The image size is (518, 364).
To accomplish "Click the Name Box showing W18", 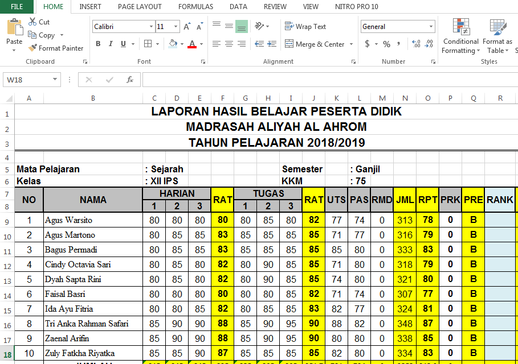I will [x=32, y=80].
